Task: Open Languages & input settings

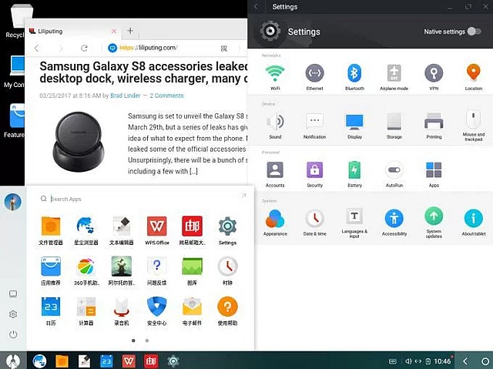Action: click(x=354, y=220)
